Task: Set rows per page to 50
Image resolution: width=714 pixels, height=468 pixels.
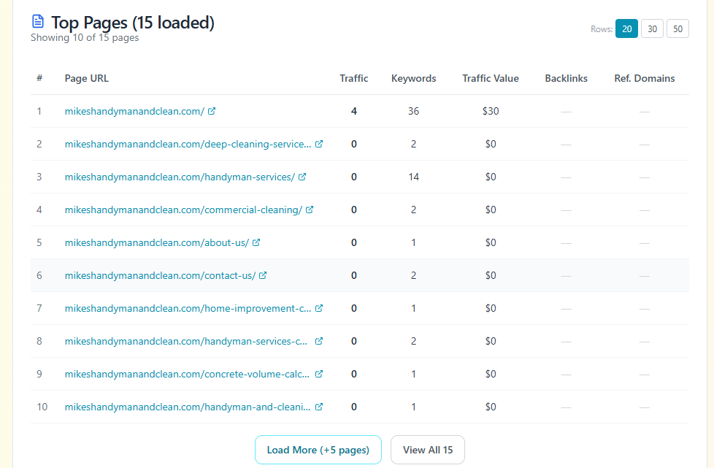Action: tap(677, 29)
